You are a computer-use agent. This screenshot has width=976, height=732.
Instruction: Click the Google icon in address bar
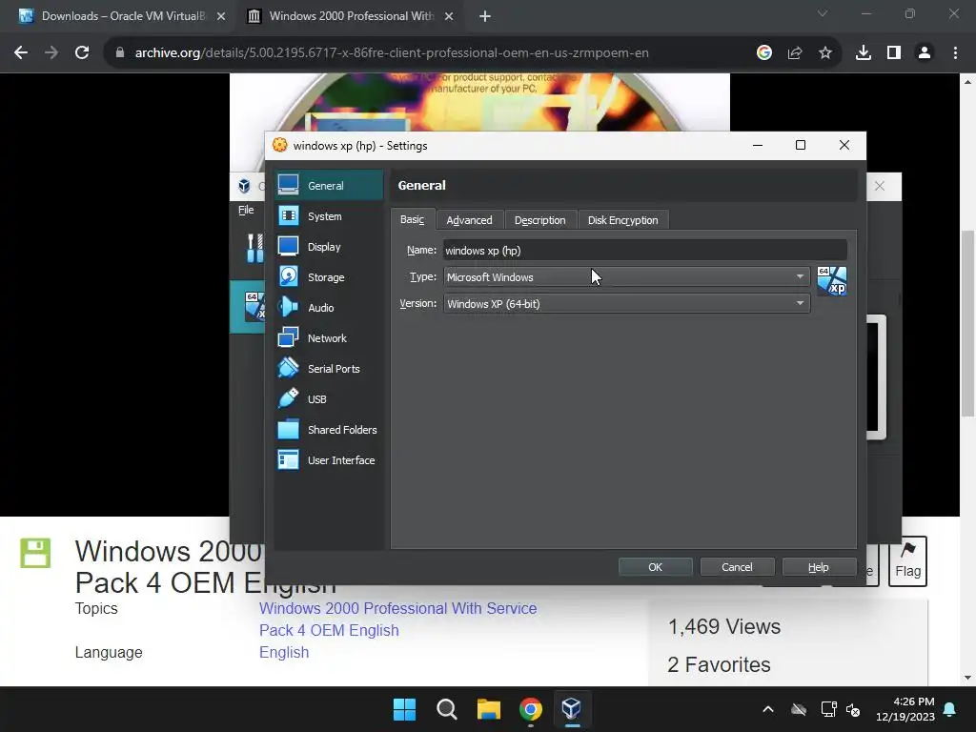pos(764,53)
